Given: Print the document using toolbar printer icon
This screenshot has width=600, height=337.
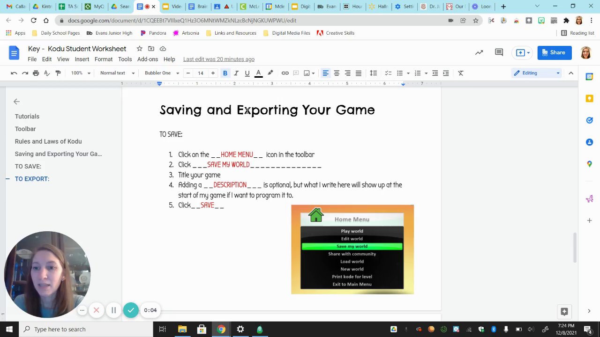Looking at the screenshot, I should pyautogui.click(x=36, y=73).
